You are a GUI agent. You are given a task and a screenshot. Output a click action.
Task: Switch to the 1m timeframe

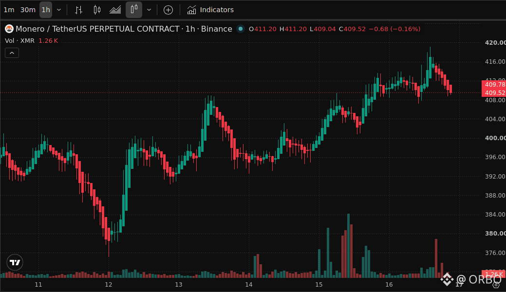(9, 10)
